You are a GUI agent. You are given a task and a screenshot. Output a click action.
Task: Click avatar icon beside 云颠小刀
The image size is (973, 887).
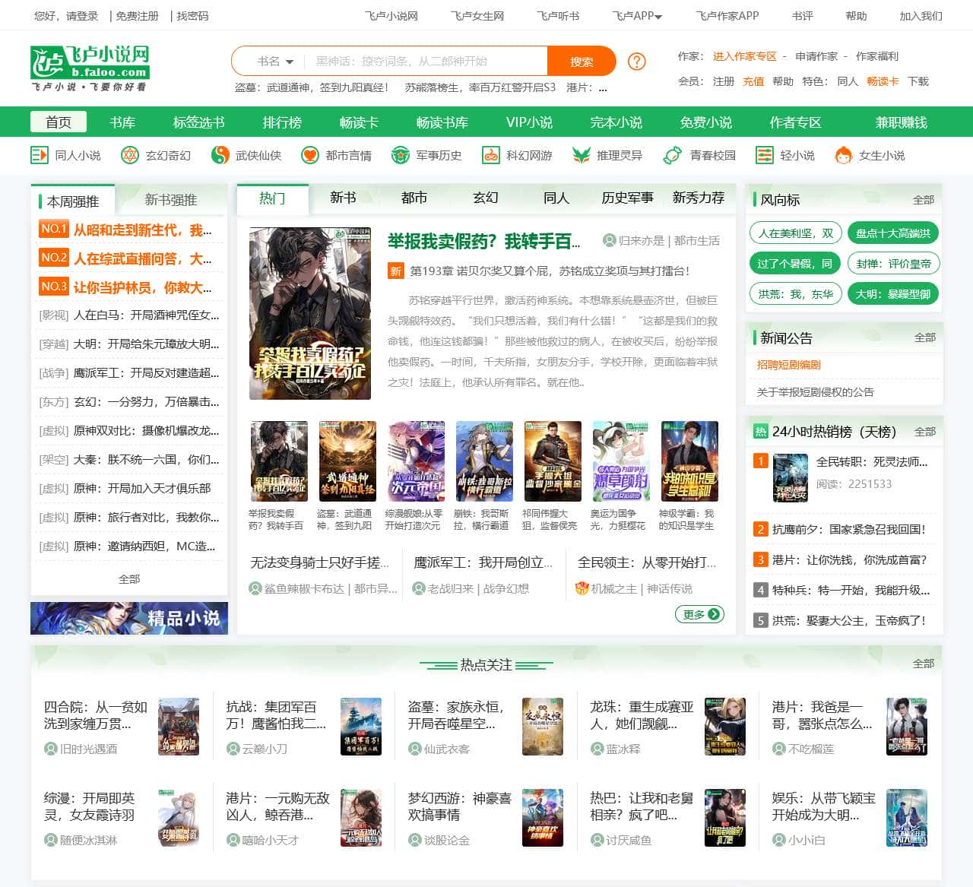click(233, 749)
